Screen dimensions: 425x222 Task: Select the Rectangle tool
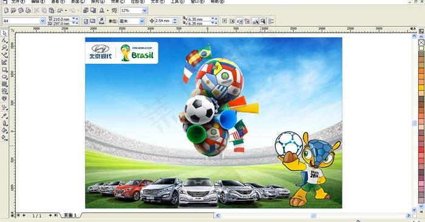(4, 70)
